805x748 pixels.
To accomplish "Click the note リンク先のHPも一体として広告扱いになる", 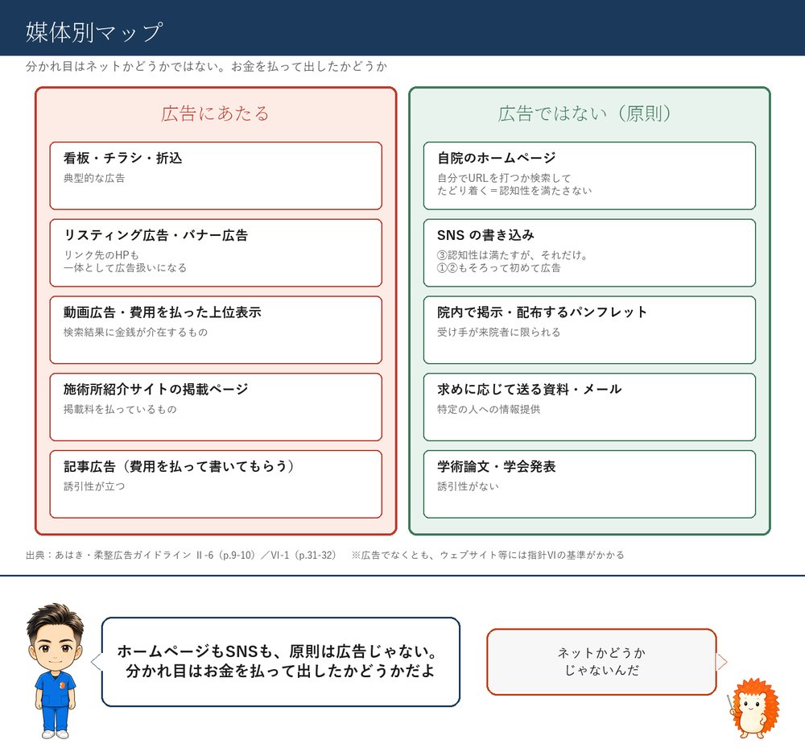I will 125,262.
